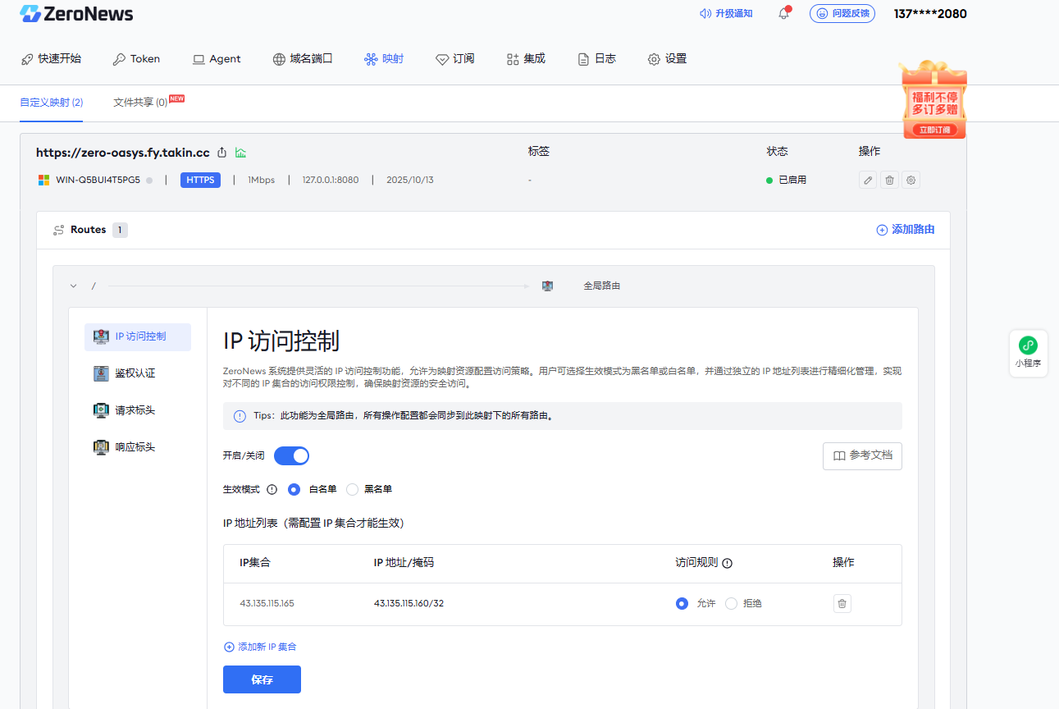
Task: Open the traffic statistics chart icon
Action: [x=240, y=153]
